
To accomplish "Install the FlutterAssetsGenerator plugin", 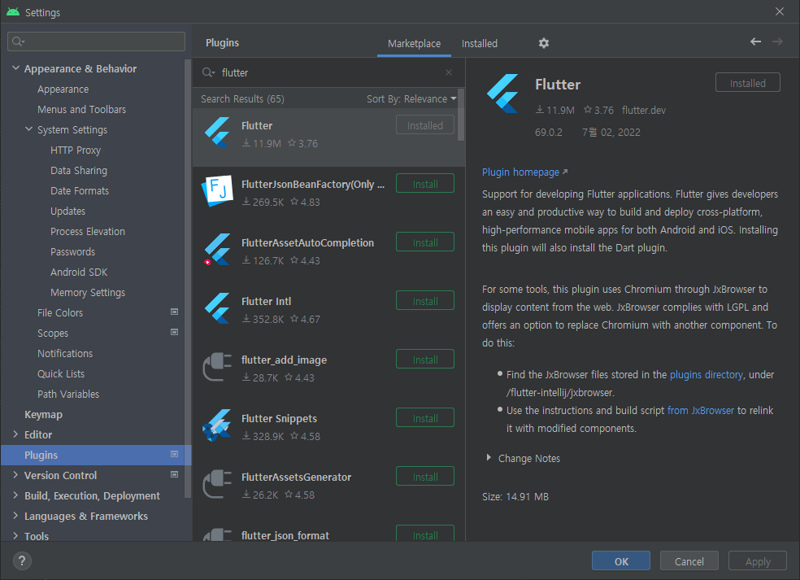I will click(x=425, y=477).
